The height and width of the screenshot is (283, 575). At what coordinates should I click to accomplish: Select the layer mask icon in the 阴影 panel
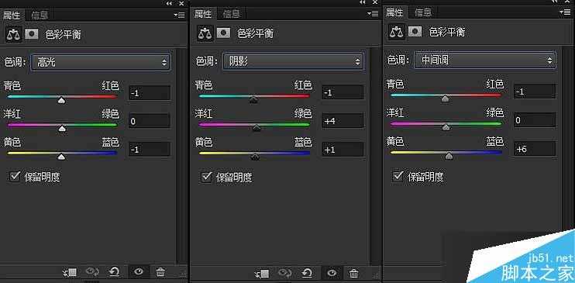[x=224, y=33]
